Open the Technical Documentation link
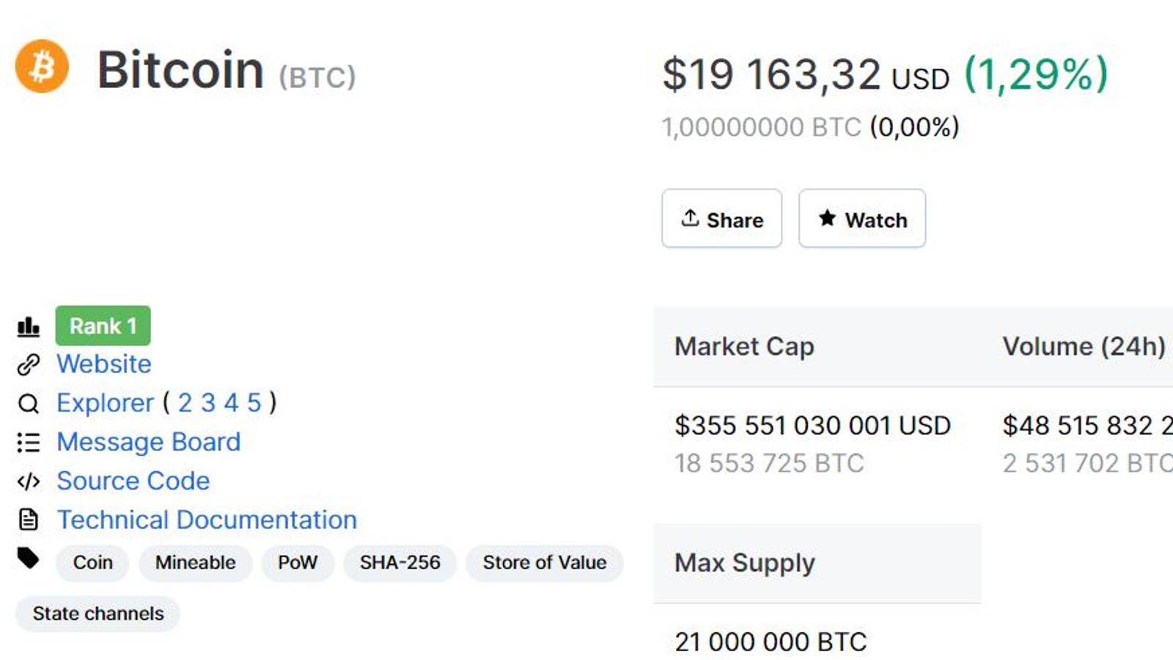1173x660 pixels. point(207,520)
